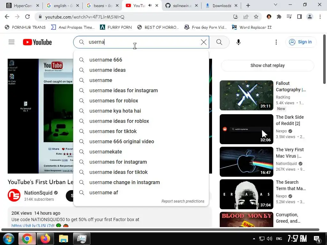
Task: Select suggestion 'username ideas'
Action: click(141, 70)
